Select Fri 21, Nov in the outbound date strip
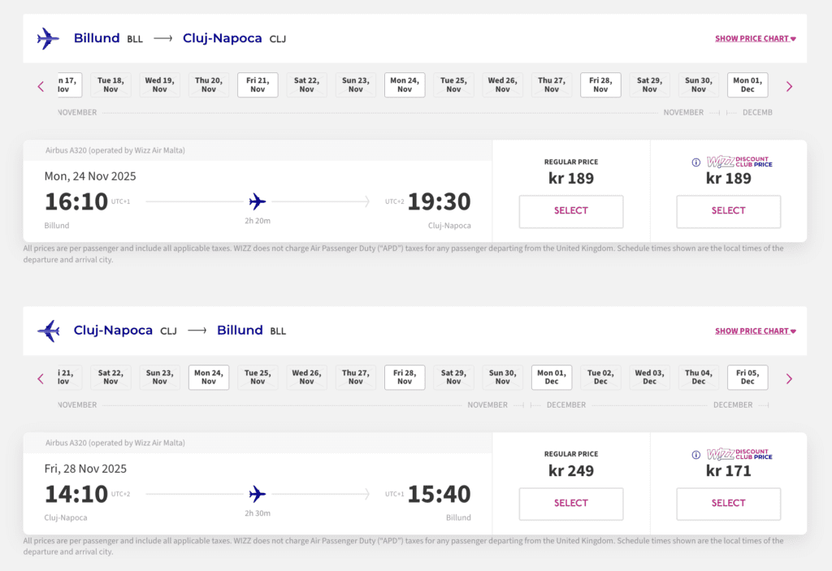 pyautogui.click(x=258, y=85)
